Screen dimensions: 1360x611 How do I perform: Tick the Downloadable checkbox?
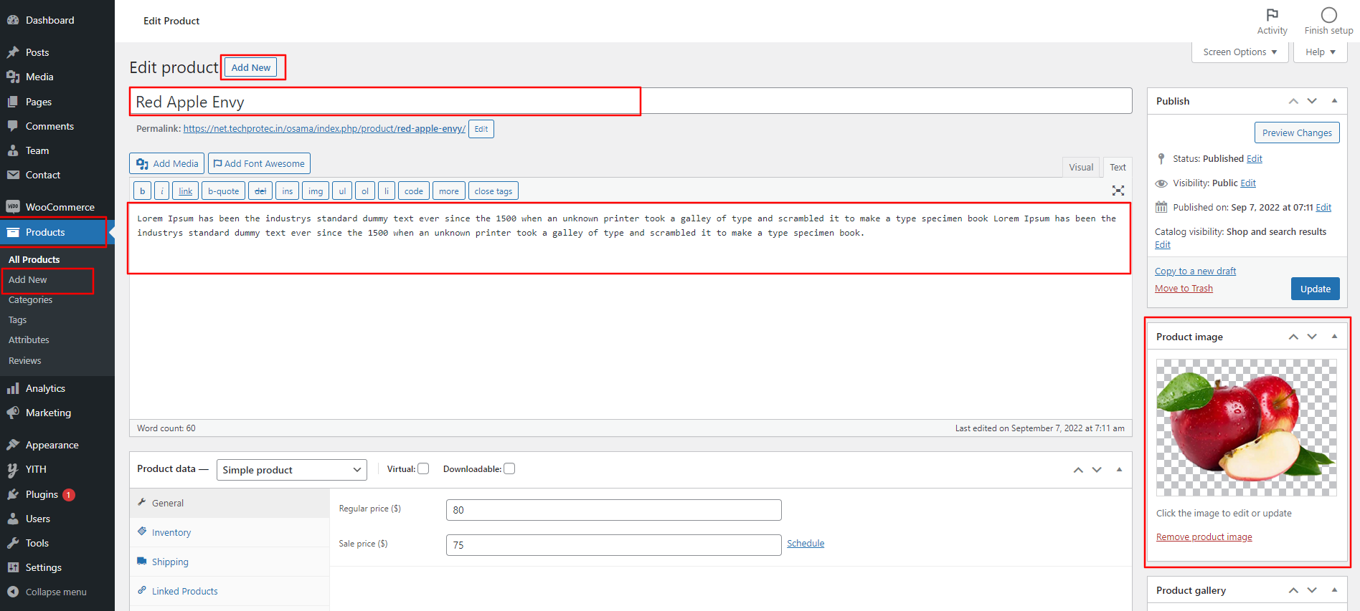pyautogui.click(x=509, y=468)
